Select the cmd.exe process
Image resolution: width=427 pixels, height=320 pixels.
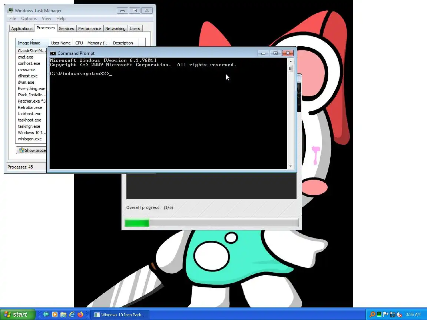31,57
